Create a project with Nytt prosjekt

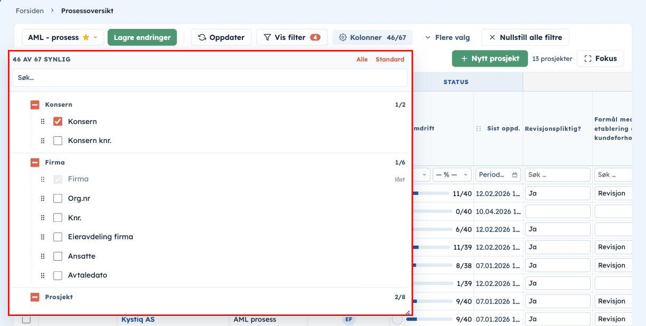[x=490, y=59]
